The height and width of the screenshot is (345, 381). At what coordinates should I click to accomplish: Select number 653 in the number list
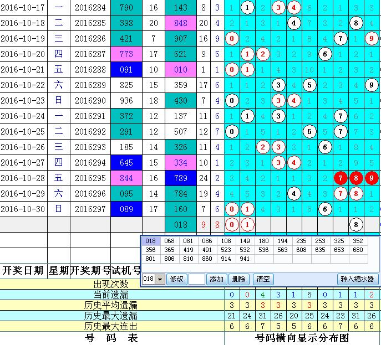point(339,250)
